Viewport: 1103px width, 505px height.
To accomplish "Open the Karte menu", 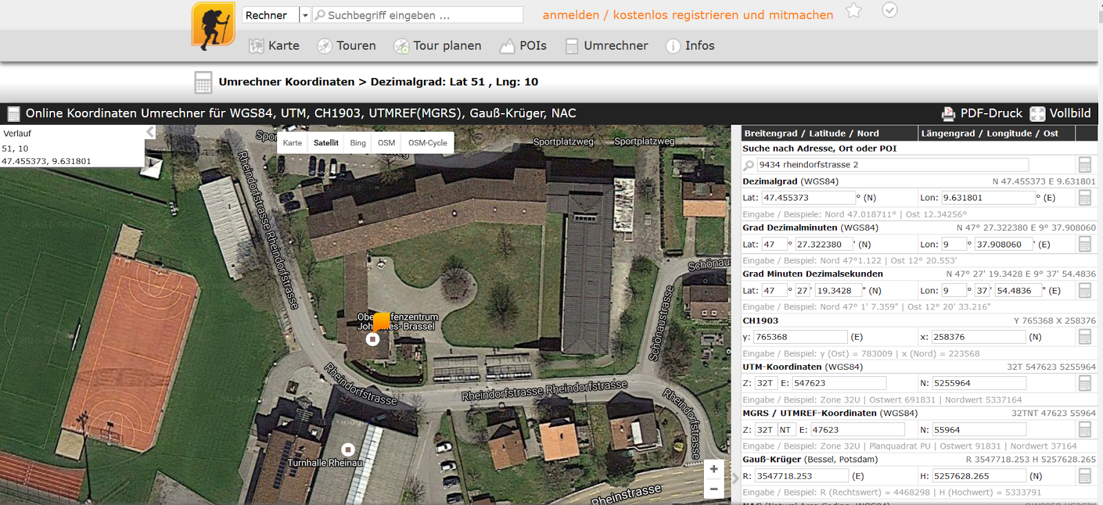I will 274,45.
